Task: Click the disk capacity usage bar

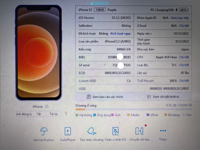Action: [x=134, y=109]
